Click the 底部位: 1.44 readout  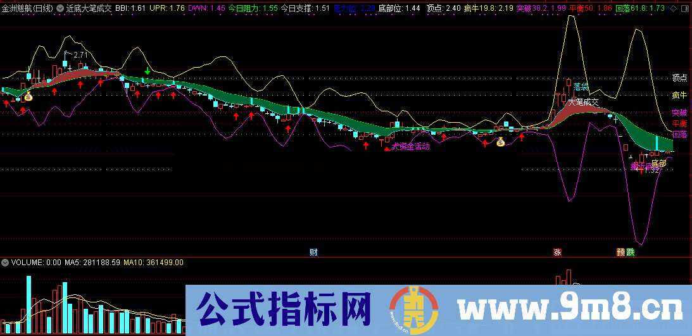(x=399, y=8)
